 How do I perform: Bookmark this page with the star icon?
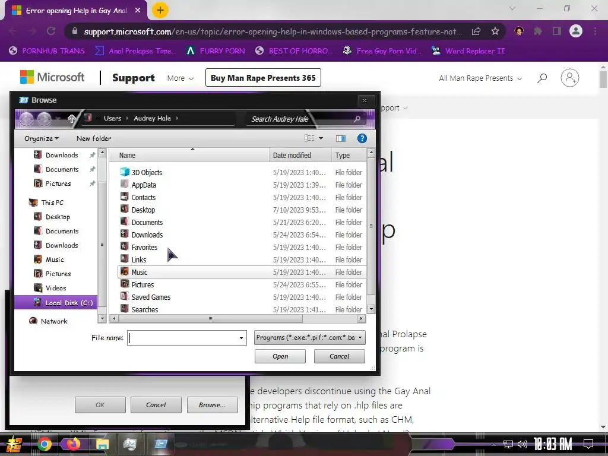point(495,31)
